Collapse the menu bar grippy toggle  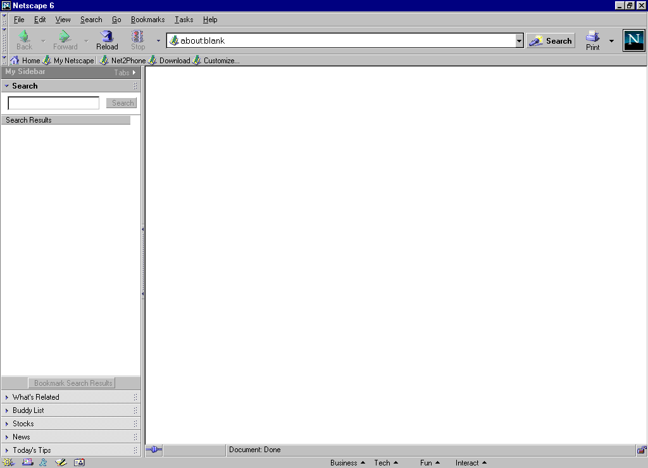[4, 20]
